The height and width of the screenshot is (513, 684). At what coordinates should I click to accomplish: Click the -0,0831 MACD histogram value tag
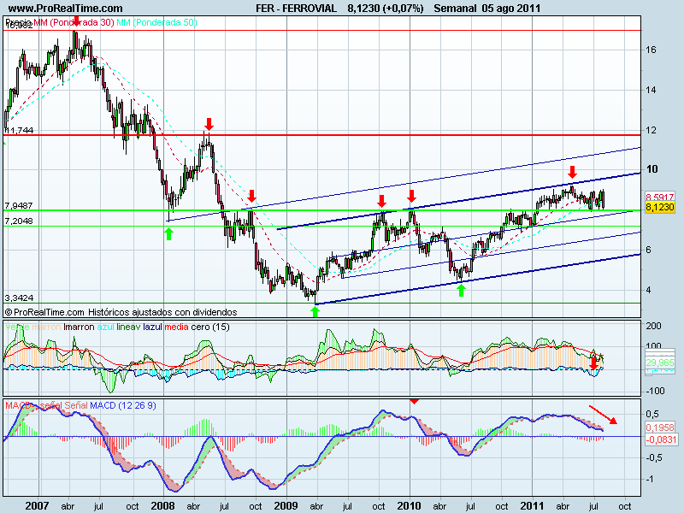tap(661, 439)
